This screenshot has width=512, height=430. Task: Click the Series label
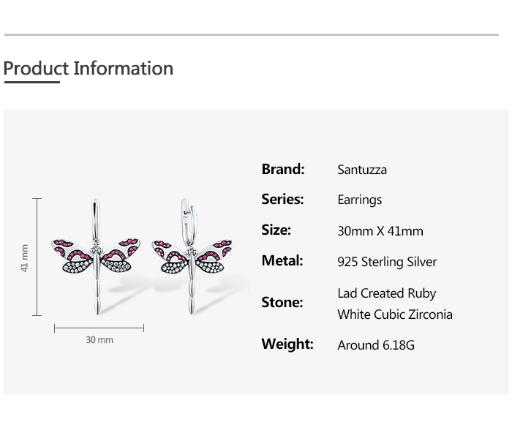click(x=282, y=200)
